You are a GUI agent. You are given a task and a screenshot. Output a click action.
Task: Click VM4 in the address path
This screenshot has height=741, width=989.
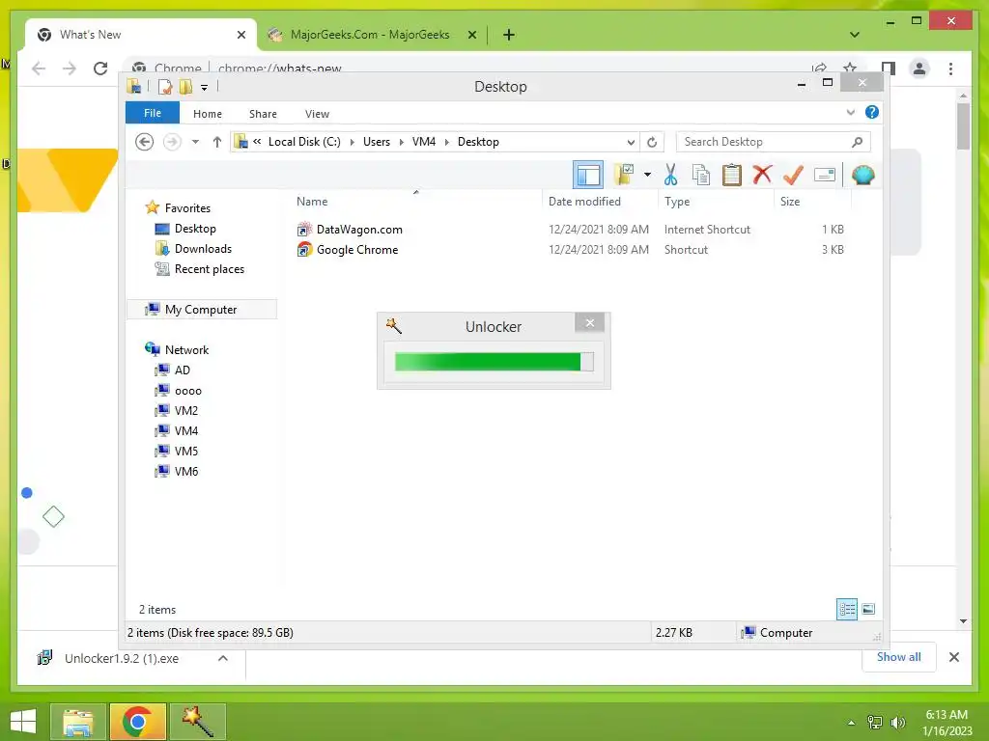point(424,142)
